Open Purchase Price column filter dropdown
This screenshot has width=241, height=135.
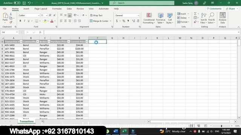pyautogui.click(x=69, y=42)
